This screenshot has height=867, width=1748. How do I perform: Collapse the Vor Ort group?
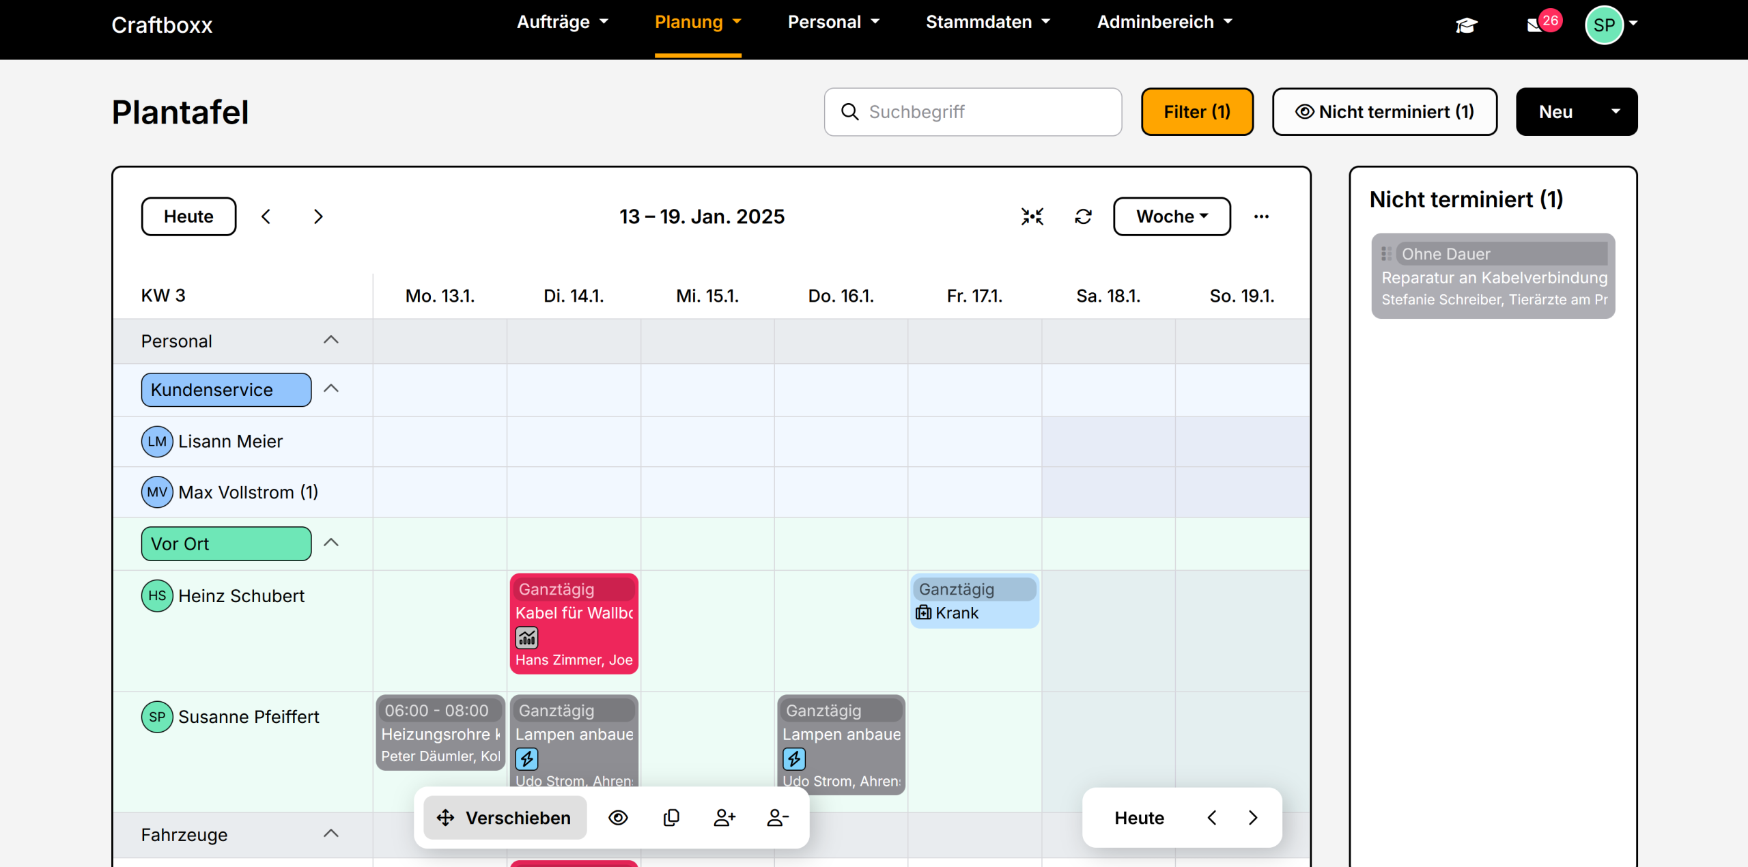click(331, 543)
